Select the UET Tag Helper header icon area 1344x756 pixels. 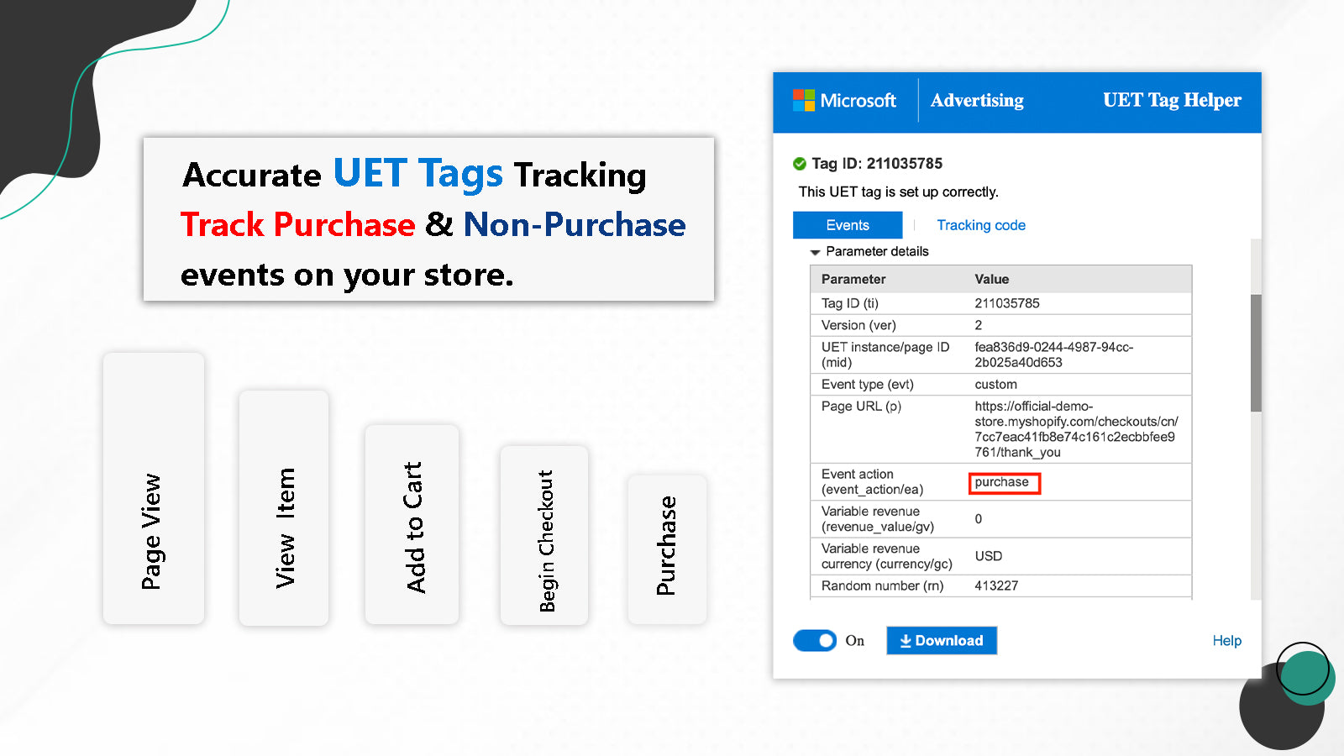(x=1172, y=100)
